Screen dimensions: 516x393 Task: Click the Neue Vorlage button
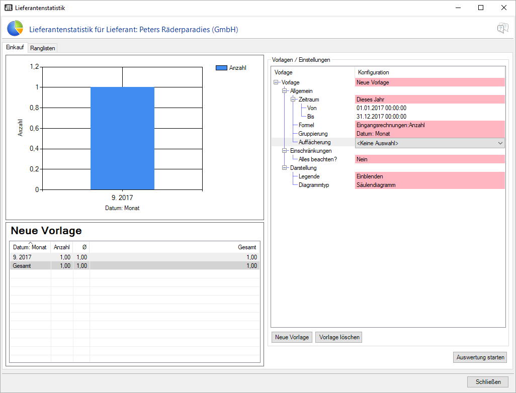(292, 337)
